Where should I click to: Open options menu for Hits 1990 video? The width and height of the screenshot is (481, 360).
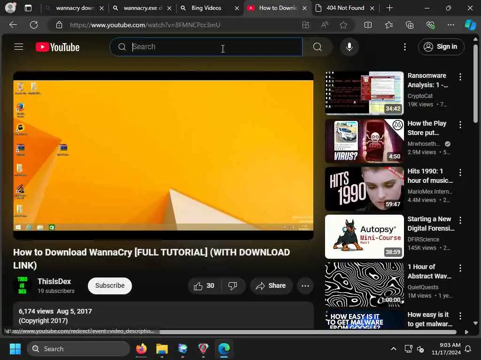460,172
